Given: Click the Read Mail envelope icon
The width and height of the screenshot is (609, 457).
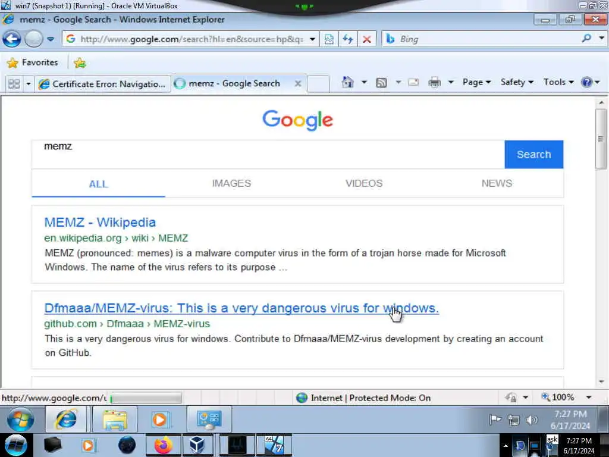Looking at the screenshot, I should pyautogui.click(x=414, y=82).
